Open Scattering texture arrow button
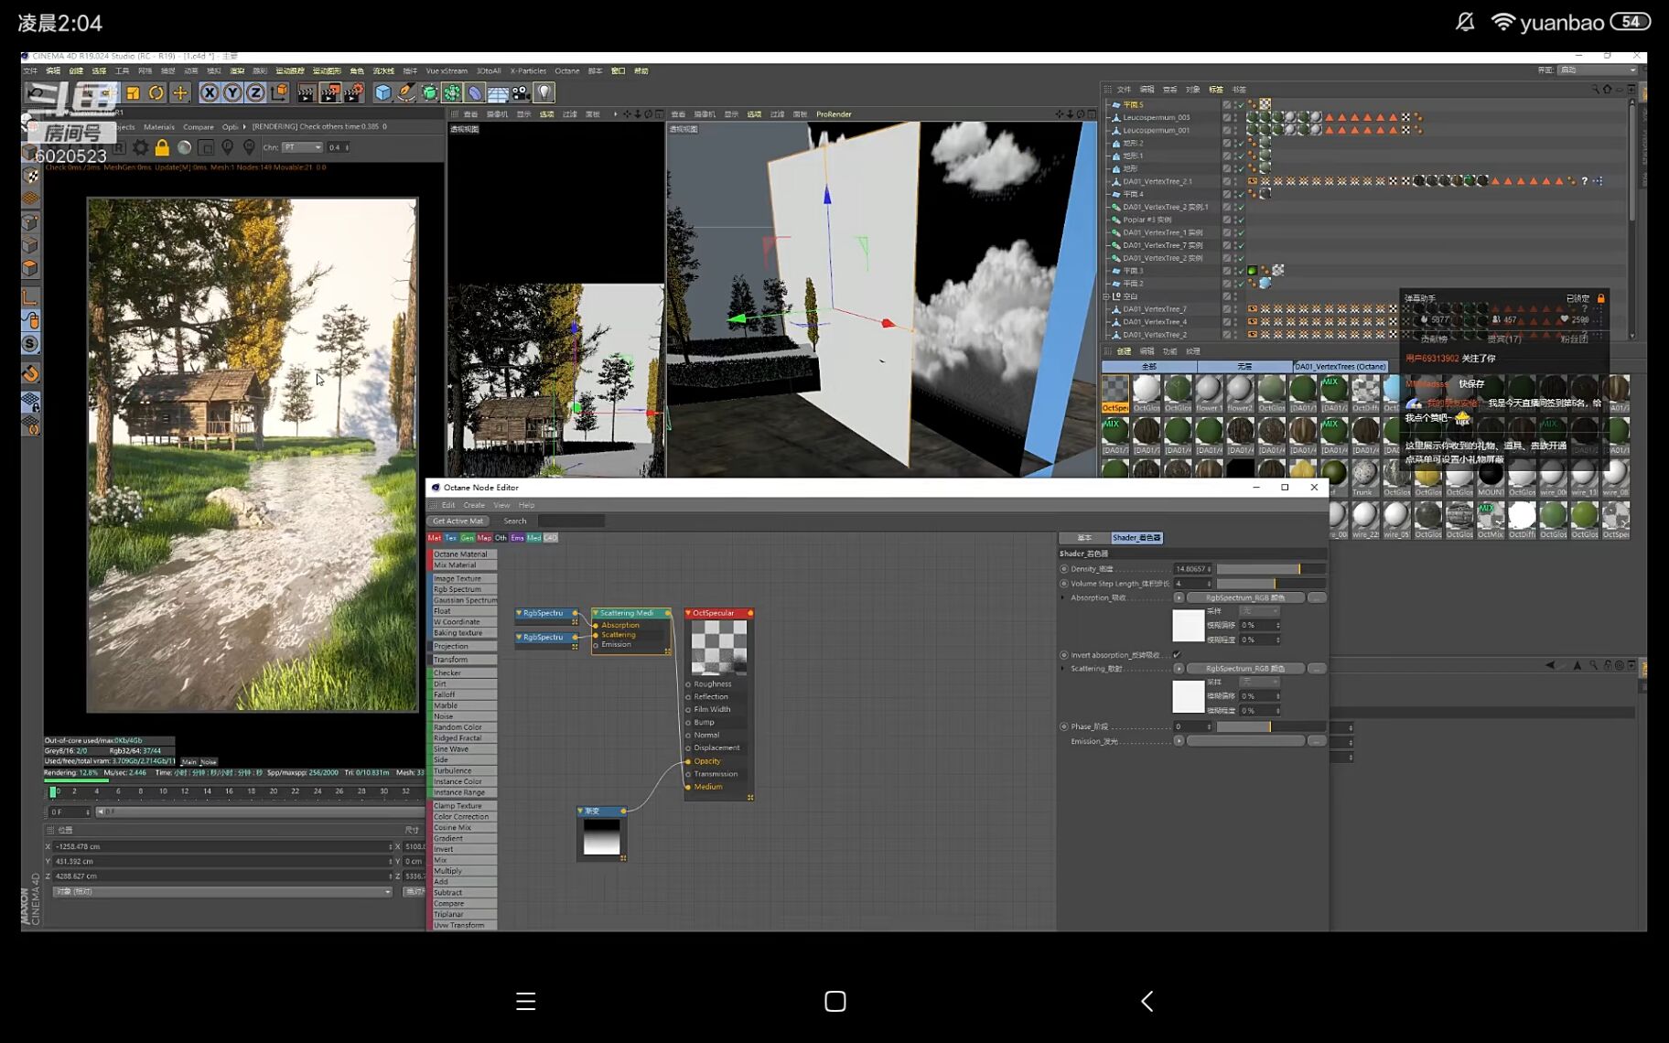Viewport: 1669px width, 1043px height. (x=1179, y=669)
